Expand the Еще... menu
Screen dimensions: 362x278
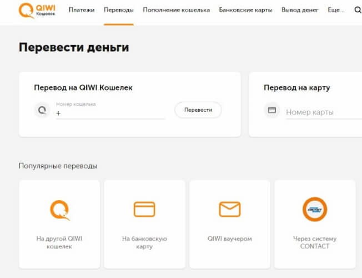pyautogui.click(x=336, y=10)
